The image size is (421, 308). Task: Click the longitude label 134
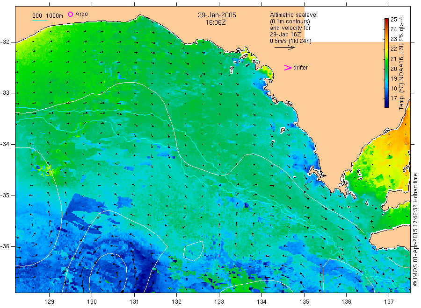261,302
